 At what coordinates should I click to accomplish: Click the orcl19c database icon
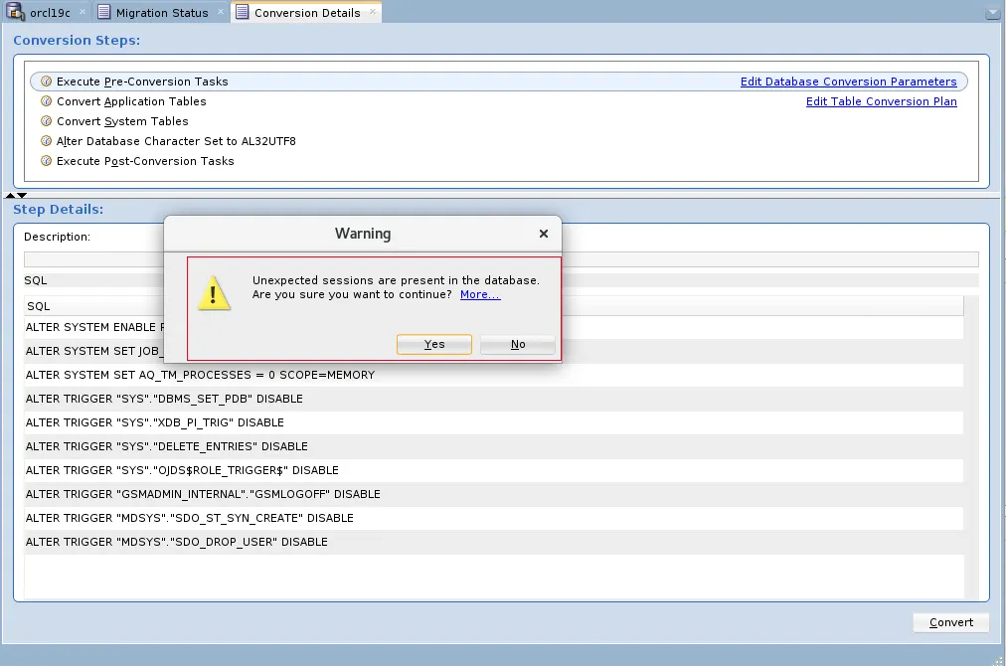14,12
